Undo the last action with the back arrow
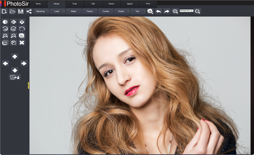Viewport: 254px width, 155px height. (x=159, y=11)
